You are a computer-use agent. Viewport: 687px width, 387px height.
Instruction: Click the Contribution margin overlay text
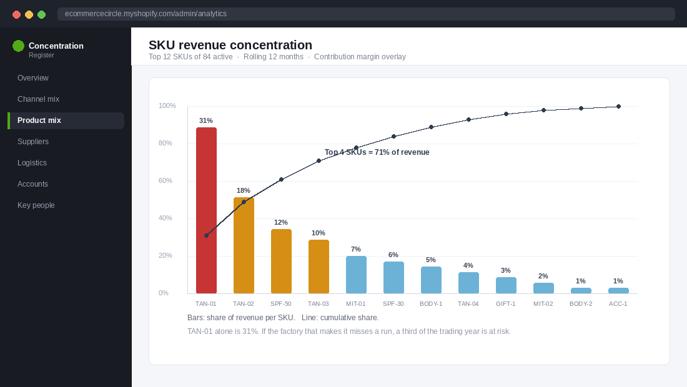pyautogui.click(x=360, y=57)
